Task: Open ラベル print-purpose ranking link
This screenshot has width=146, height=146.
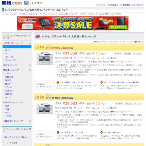Action: click(8, 113)
